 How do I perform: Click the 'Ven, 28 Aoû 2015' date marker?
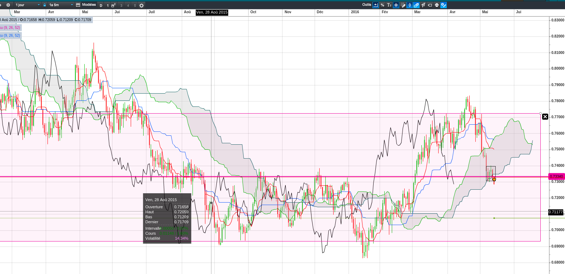[212, 12]
